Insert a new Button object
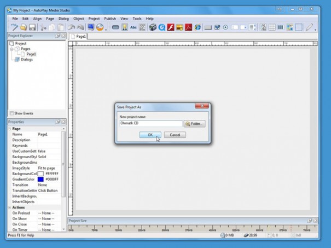Screen dimensions: 331x248 (x=115, y=27)
